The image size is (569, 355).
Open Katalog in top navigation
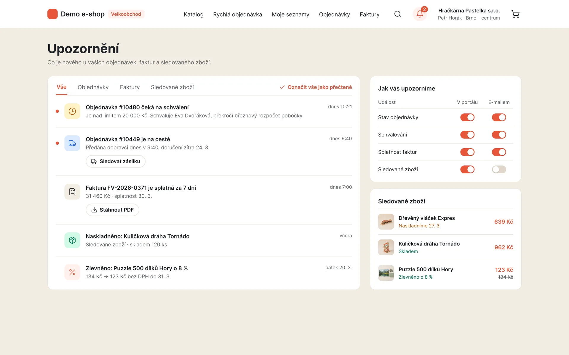tap(194, 14)
